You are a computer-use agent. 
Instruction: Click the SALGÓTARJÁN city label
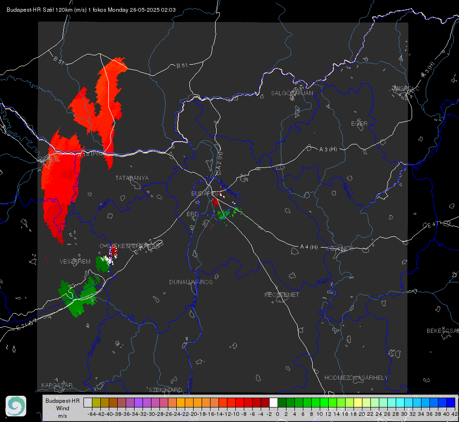click(x=292, y=93)
